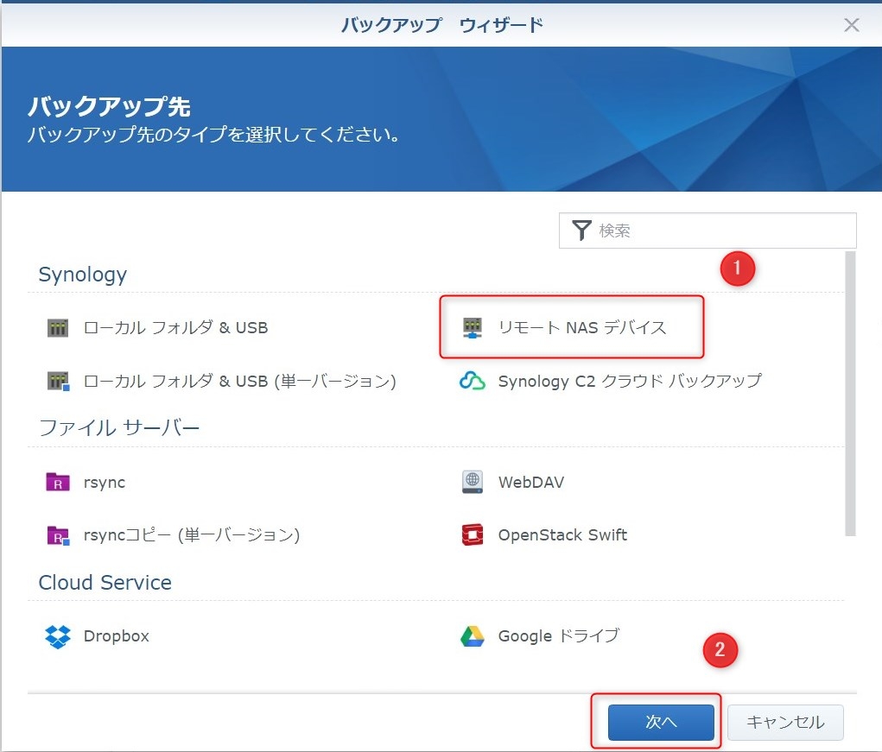The height and width of the screenshot is (752, 882).
Task: Close the backup wizard dialog
Action: click(x=852, y=24)
